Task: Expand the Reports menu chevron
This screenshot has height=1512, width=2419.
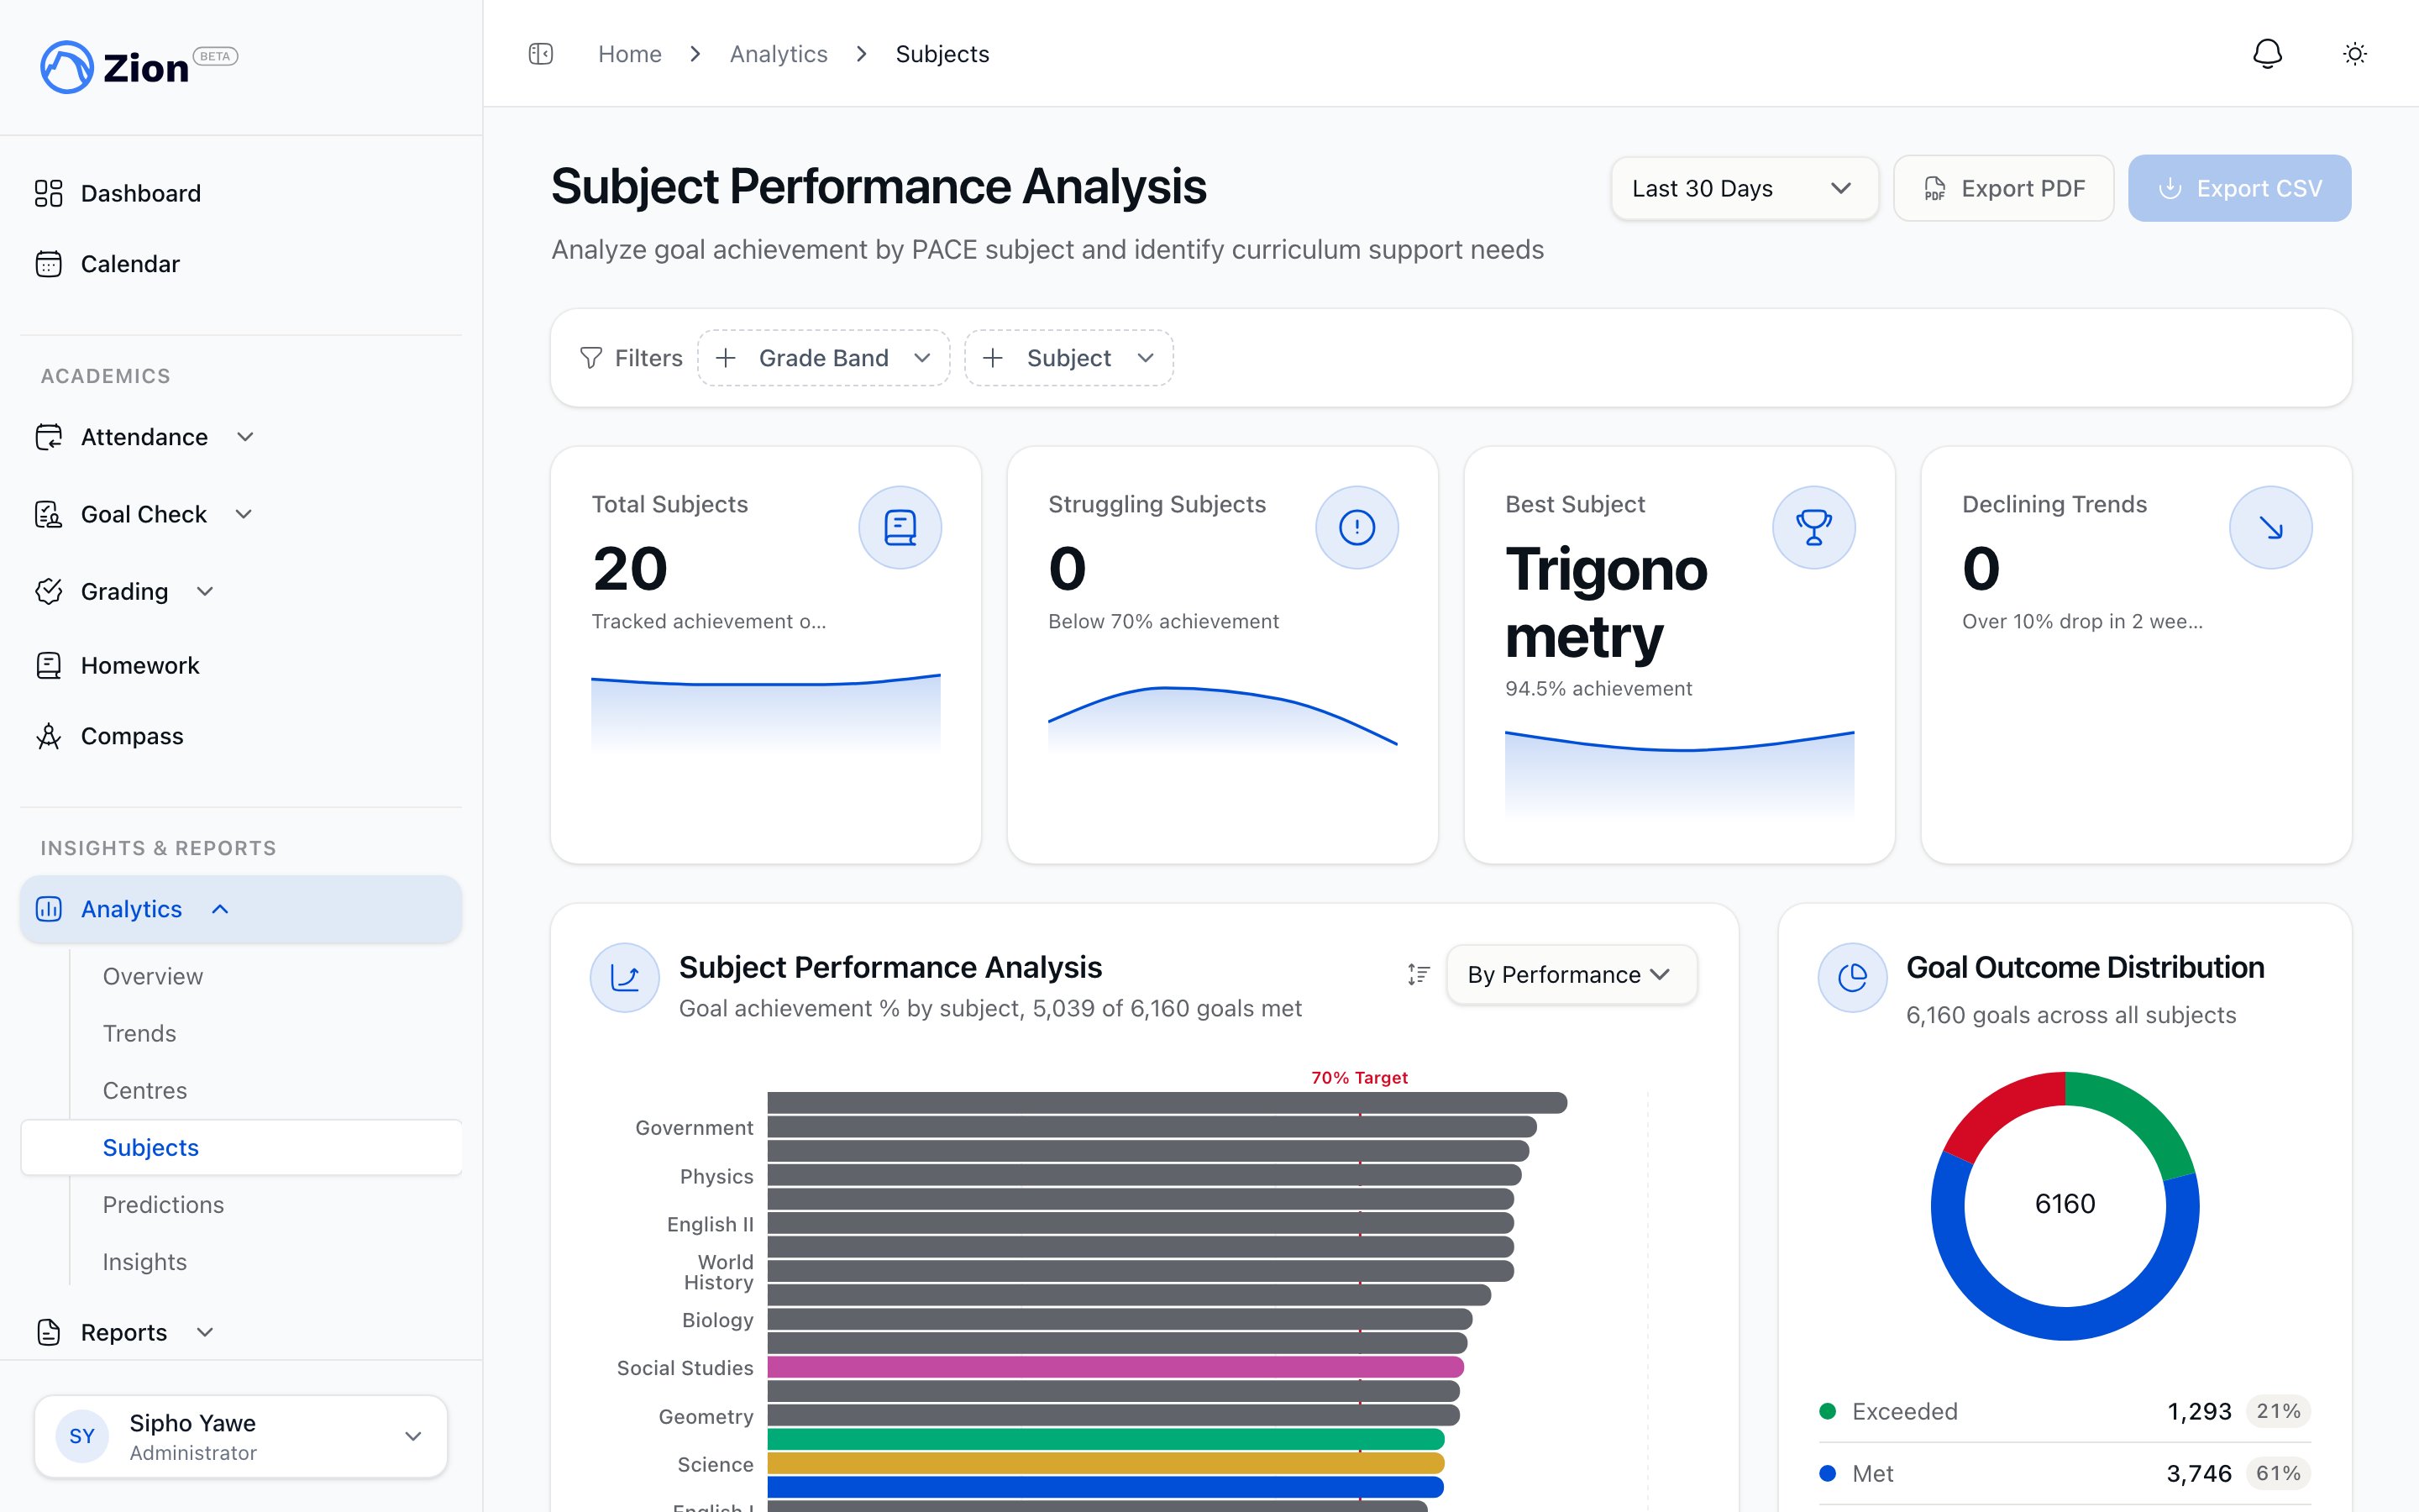Action: pos(205,1332)
